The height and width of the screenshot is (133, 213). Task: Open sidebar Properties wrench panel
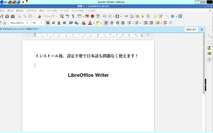click(210, 36)
